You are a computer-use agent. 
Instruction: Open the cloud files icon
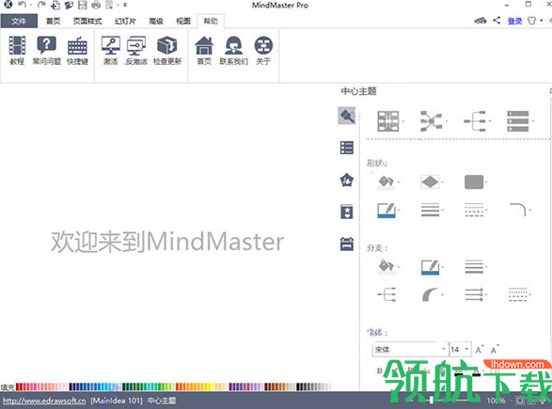click(481, 21)
